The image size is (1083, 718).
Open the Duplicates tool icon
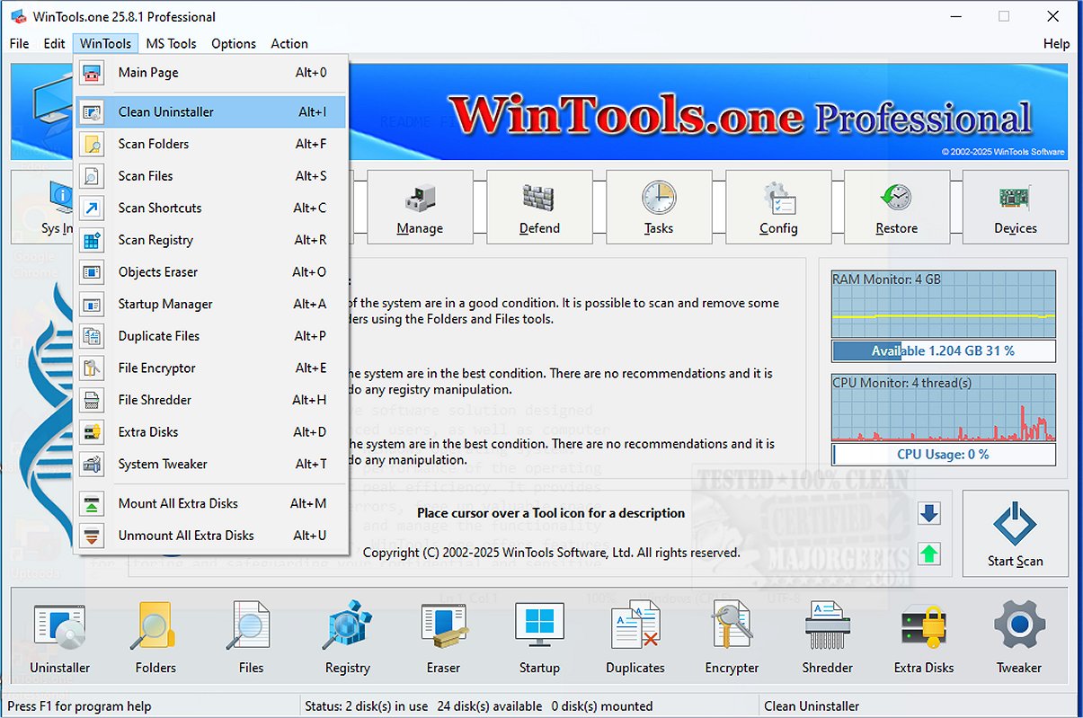click(635, 637)
